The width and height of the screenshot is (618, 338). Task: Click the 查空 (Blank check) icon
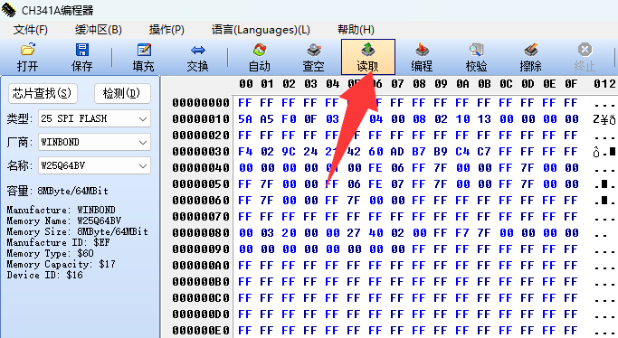point(314,50)
